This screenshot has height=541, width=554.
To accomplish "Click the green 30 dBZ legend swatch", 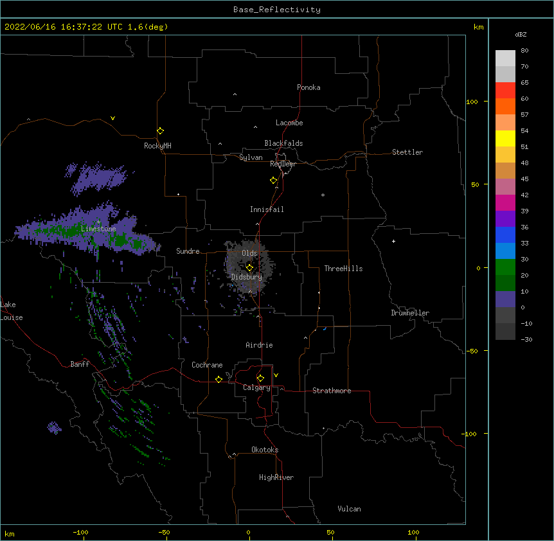I will coord(505,267).
